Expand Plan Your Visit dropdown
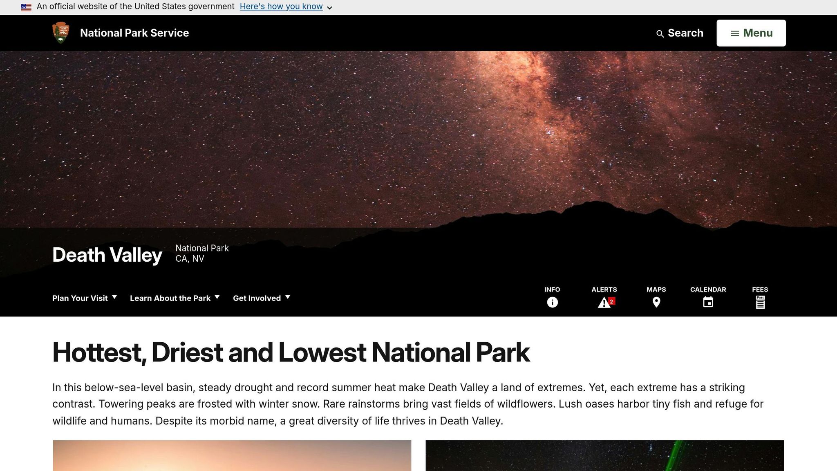This screenshot has width=837, height=471. 85,298
